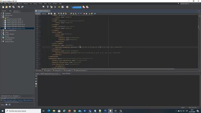Expand the Hudson Builders node

(x=1, y=34)
